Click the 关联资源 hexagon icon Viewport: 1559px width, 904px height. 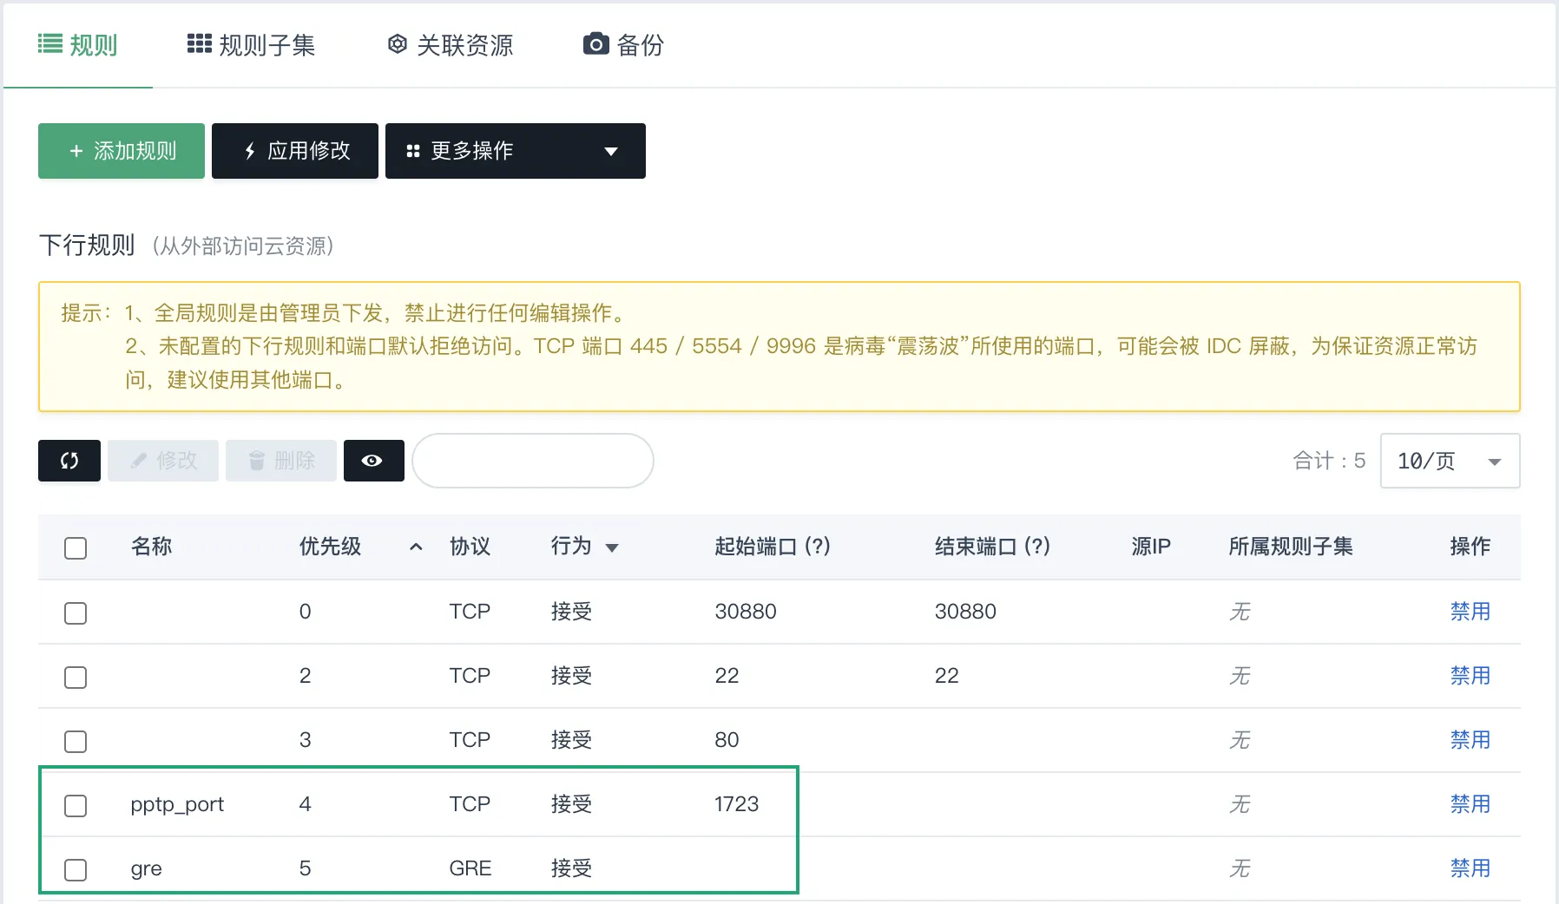[397, 44]
